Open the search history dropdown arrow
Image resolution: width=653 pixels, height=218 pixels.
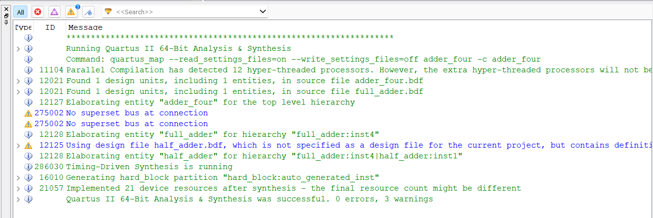click(262, 11)
